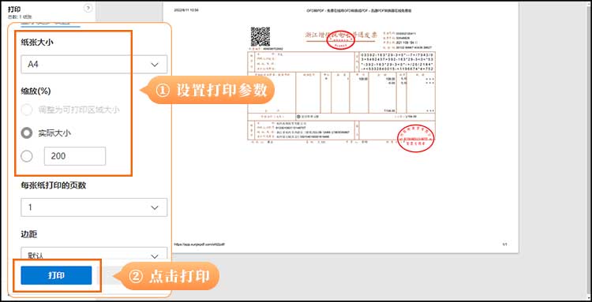Click the QR code on the invoice preview

[x=260, y=36]
